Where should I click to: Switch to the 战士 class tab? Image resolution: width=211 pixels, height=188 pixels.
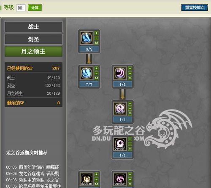tap(33, 27)
